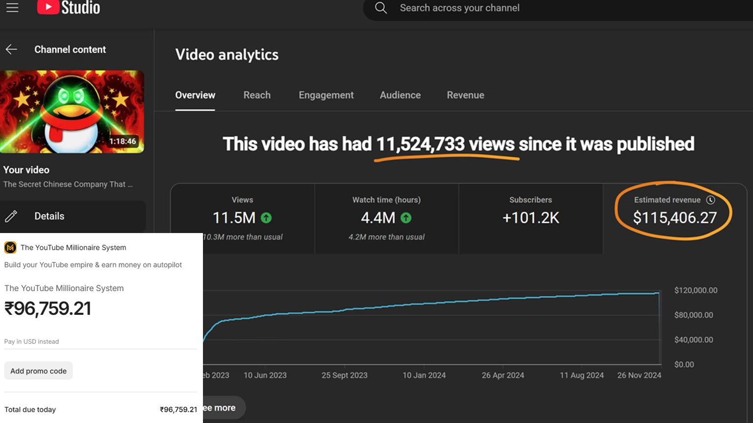This screenshot has width=753, height=423.
Task: Click the $0.00 axis value
Action: pyautogui.click(x=684, y=364)
